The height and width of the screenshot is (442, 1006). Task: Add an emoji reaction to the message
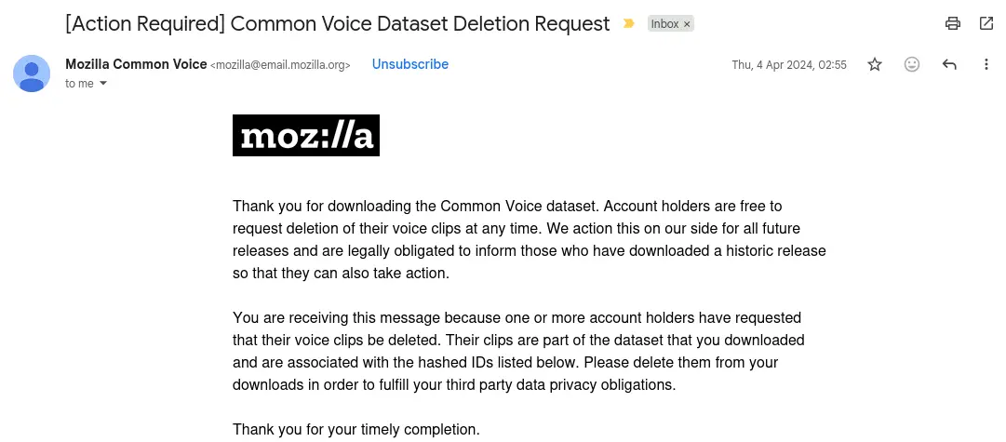pos(912,64)
